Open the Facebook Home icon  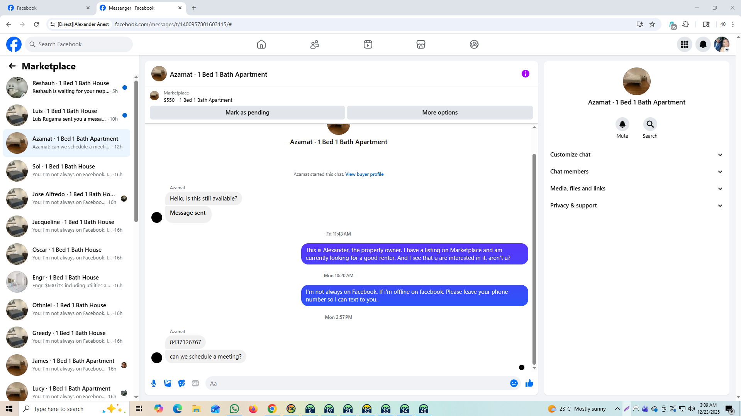261,44
